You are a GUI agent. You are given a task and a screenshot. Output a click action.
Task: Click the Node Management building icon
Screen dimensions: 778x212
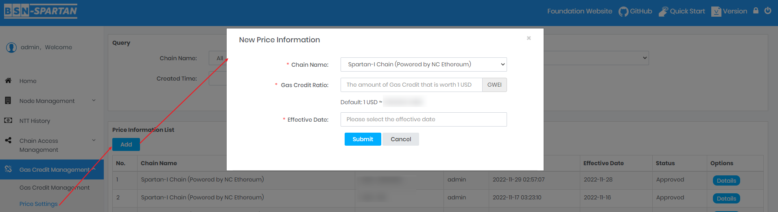click(8, 101)
